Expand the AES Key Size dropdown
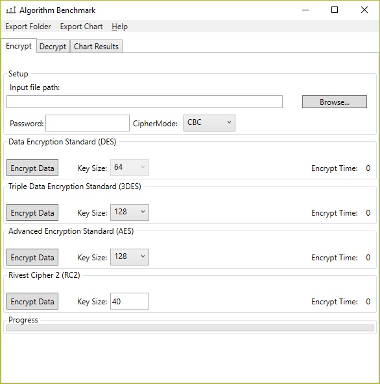The height and width of the screenshot is (384, 380). pyautogui.click(x=130, y=257)
